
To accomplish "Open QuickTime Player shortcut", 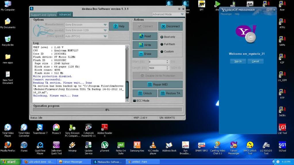I will 40,148.
